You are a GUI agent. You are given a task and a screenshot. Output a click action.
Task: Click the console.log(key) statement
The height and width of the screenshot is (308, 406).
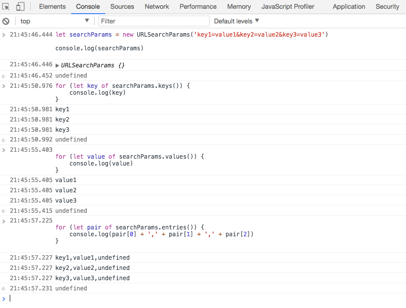[x=97, y=93]
